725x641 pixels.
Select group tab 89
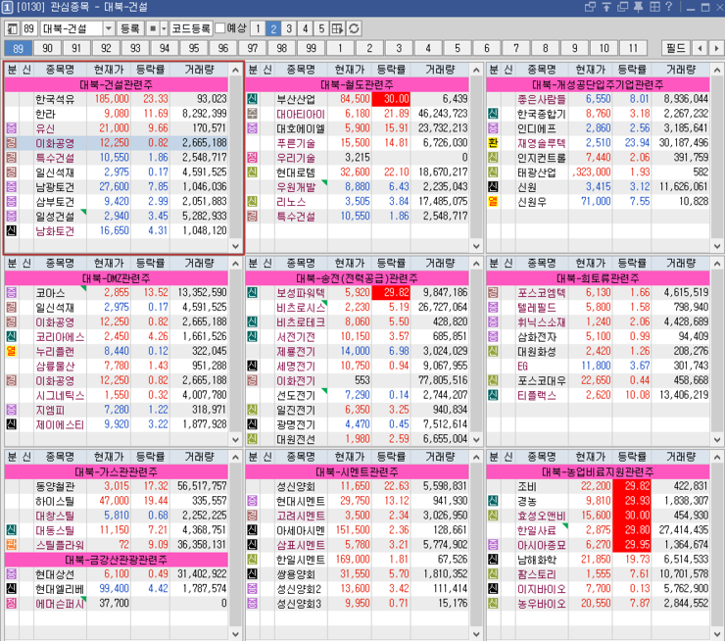pos(18,48)
